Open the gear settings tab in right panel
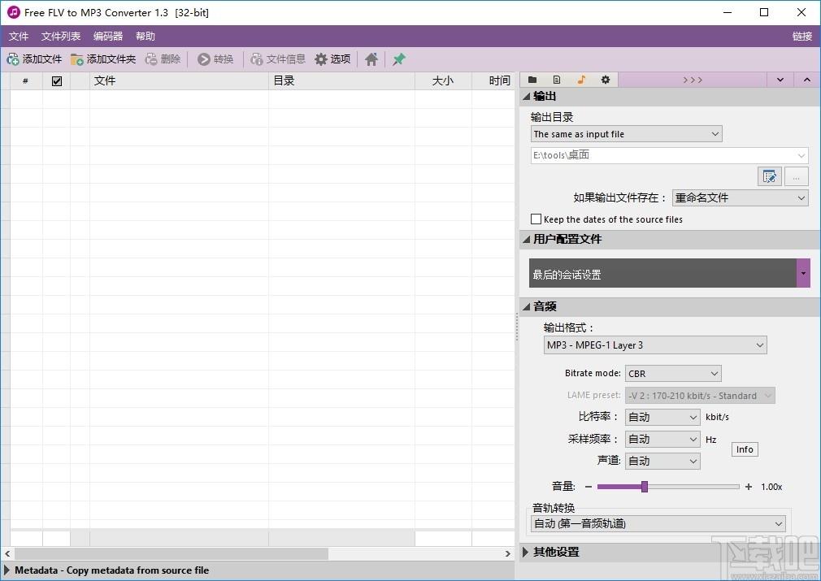Screen dimensions: 821x581 coord(606,80)
